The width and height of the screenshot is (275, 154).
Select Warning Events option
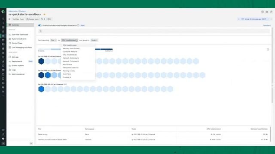click(78, 71)
